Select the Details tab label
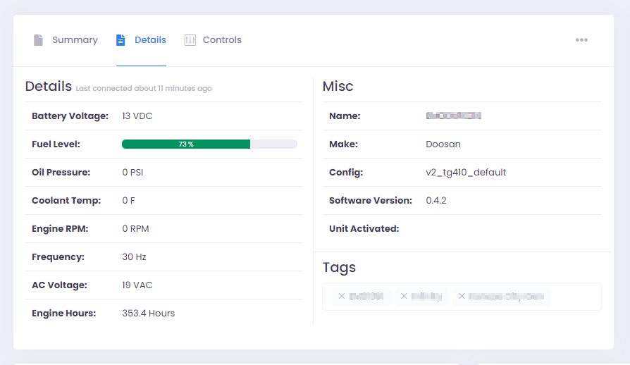 click(x=150, y=40)
